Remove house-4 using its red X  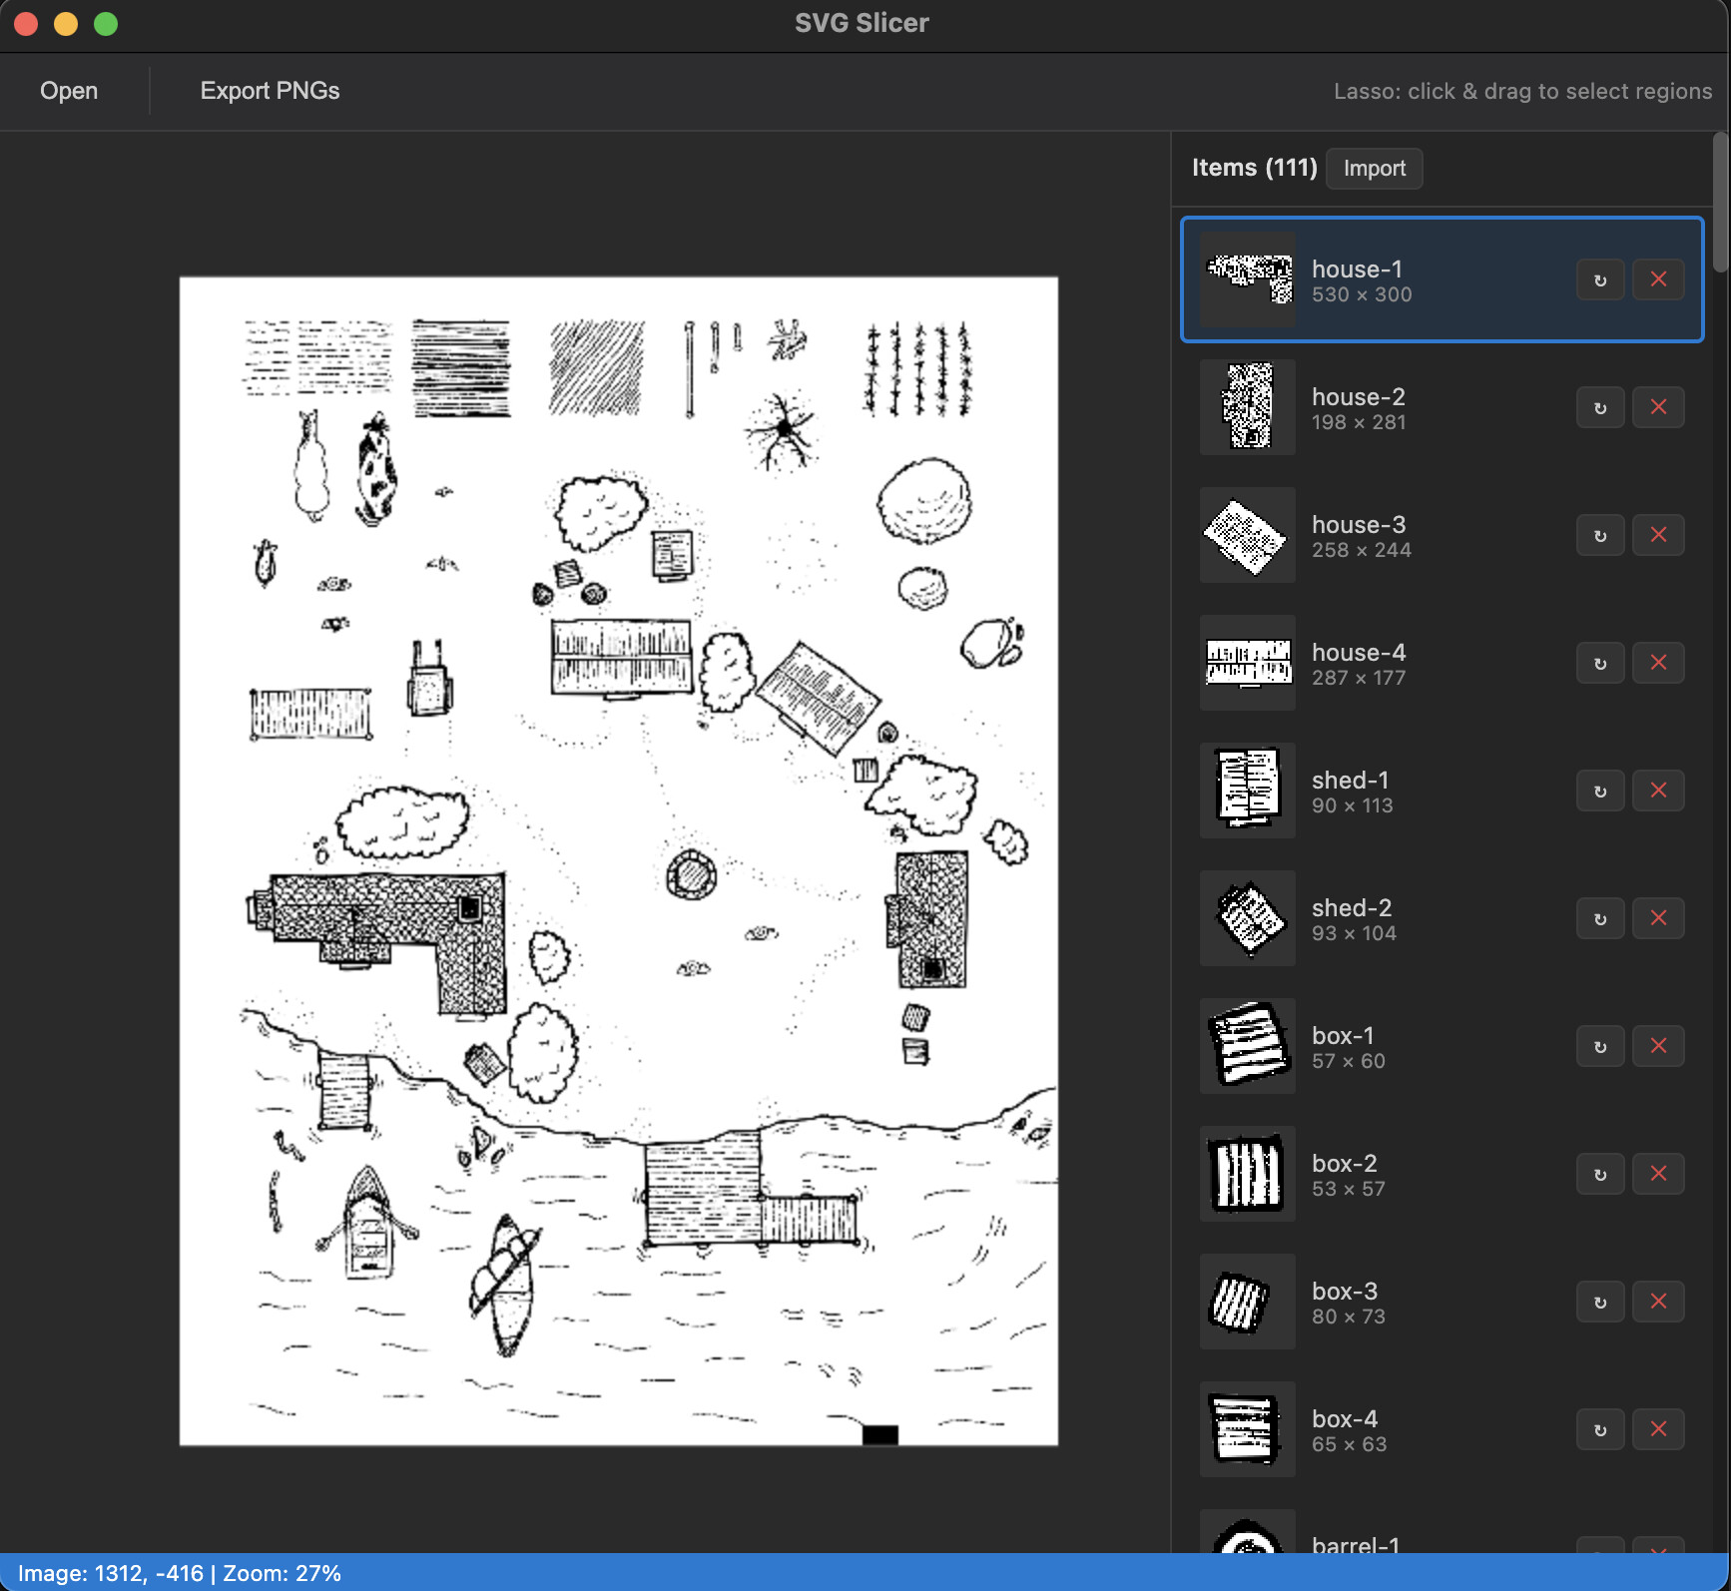1658,663
